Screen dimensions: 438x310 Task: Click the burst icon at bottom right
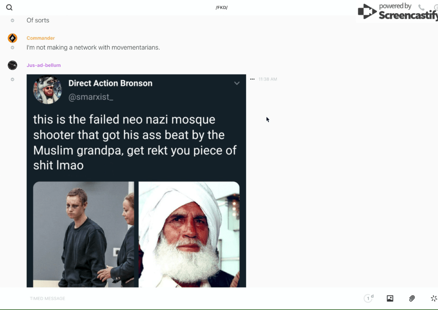click(x=434, y=298)
